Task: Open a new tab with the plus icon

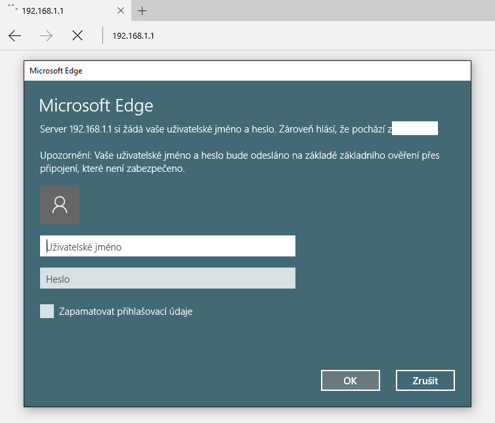Action: tap(142, 11)
